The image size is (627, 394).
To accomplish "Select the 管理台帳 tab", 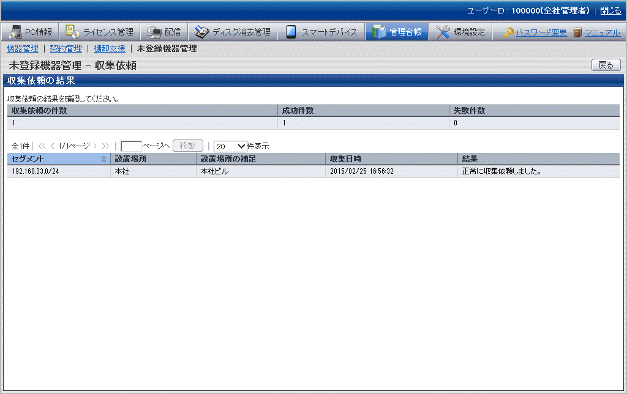I will tap(397, 32).
